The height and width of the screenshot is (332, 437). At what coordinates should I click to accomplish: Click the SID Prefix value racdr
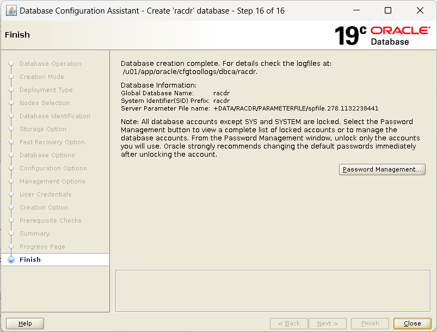coord(221,101)
